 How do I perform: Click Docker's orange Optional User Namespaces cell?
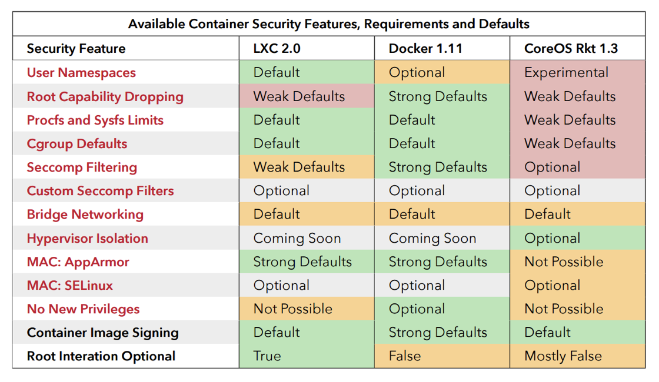442,72
